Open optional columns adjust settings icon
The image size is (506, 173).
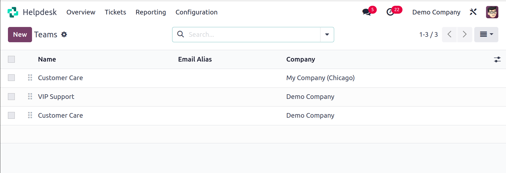pos(497,59)
